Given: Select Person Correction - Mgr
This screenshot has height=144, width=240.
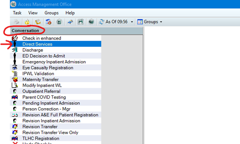Looking at the screenshot, I should point(56,109).
